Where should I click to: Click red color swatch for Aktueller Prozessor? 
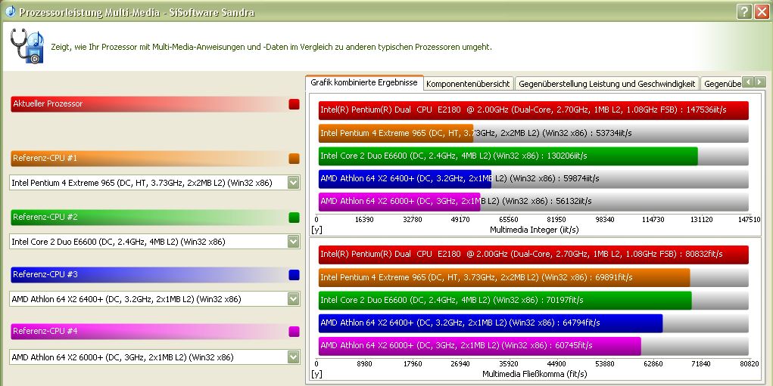tap(294, 103)
